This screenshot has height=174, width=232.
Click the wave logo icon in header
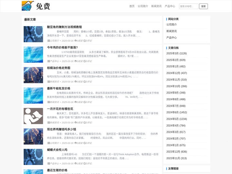(x=28, y=6)
